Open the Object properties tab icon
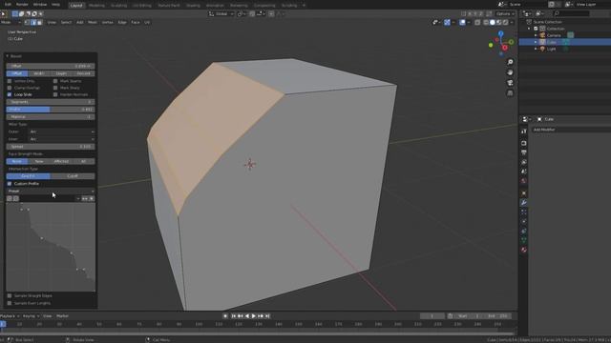Viewport: 611px width, 343px height. [x=524, y=193]
